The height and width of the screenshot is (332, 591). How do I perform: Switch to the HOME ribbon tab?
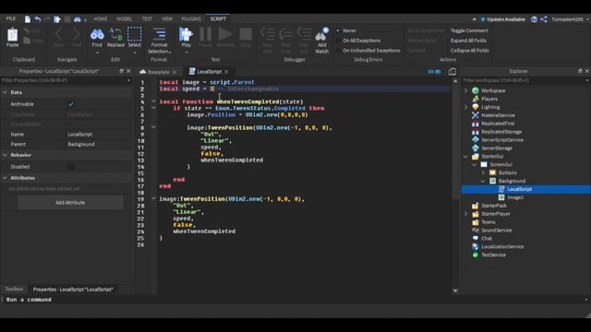click(101, 18)
